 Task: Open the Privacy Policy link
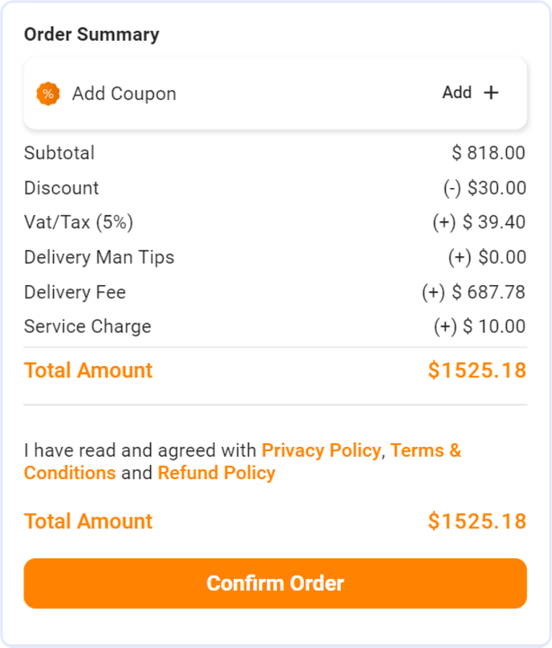point(321,450)
